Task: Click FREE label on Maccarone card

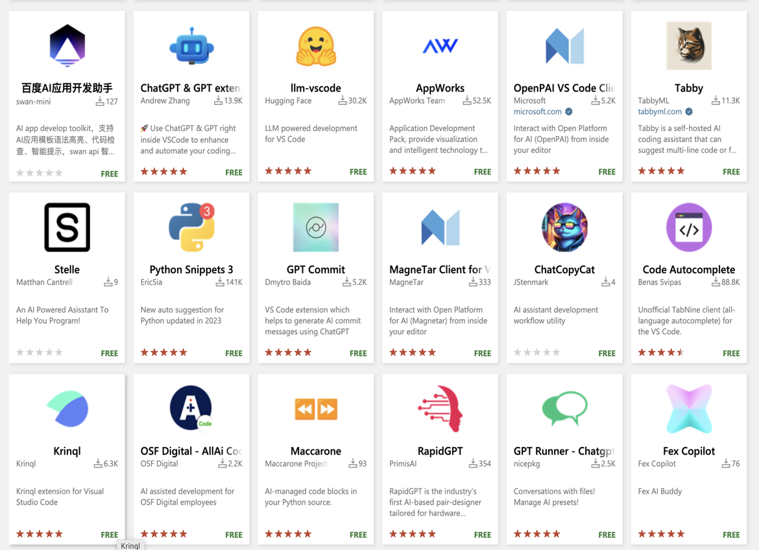Action: pos(358,534)
